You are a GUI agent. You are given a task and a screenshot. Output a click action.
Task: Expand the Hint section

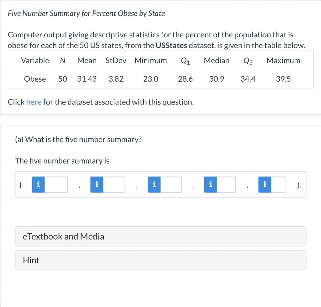(161, 260)
